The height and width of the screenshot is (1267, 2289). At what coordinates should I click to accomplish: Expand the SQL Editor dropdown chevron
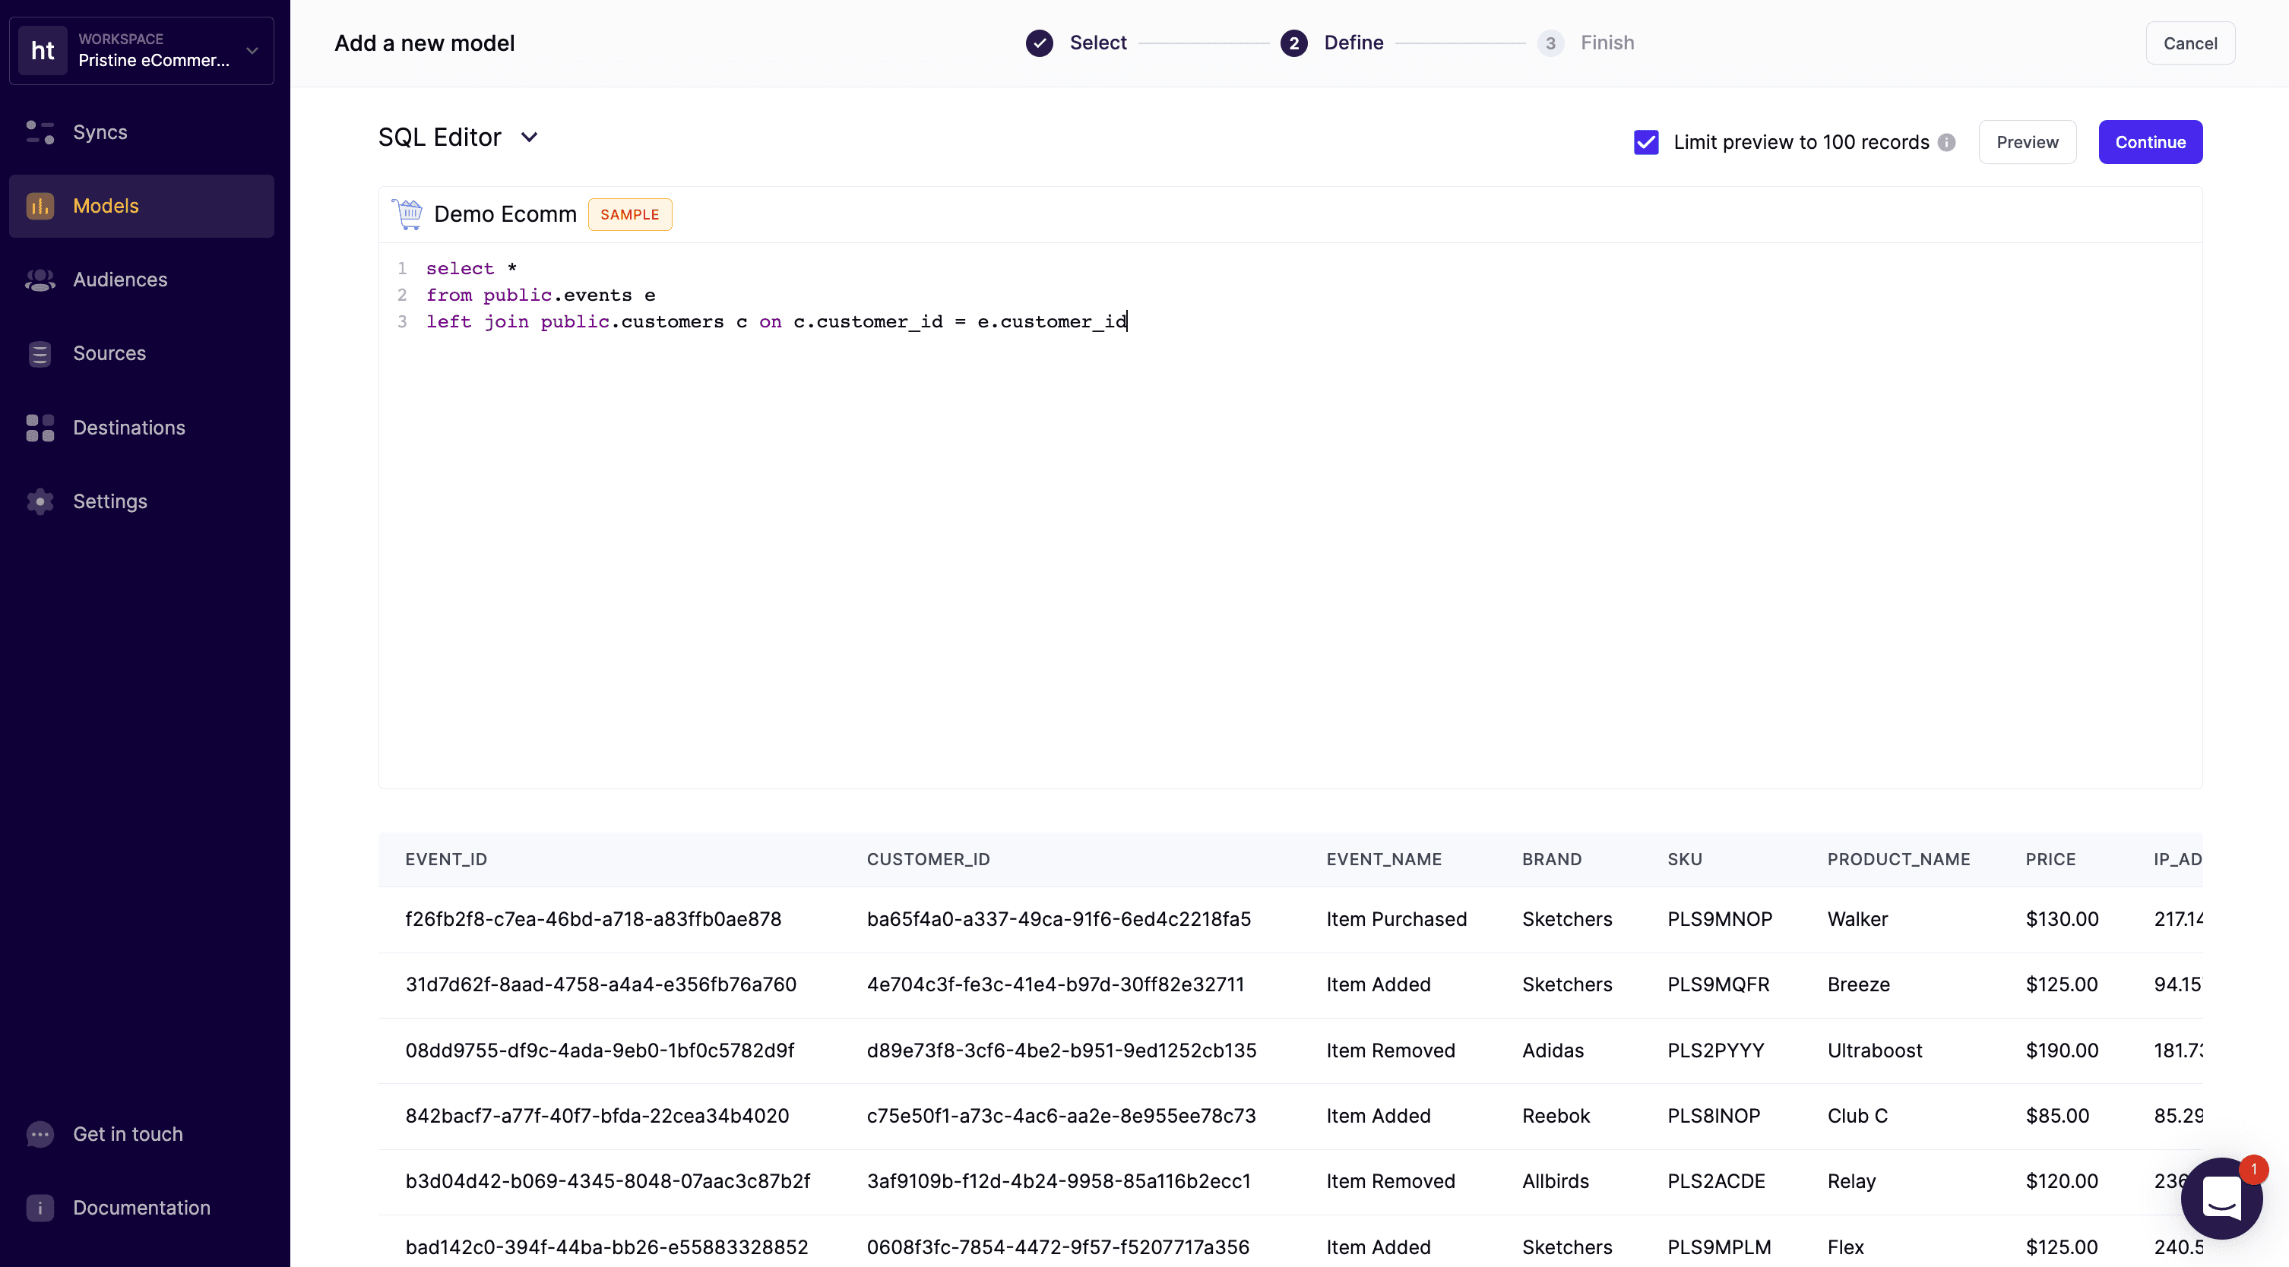(x=530, y=137)
